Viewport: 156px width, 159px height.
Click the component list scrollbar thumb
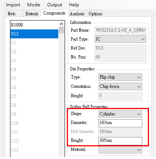point(61,30)
